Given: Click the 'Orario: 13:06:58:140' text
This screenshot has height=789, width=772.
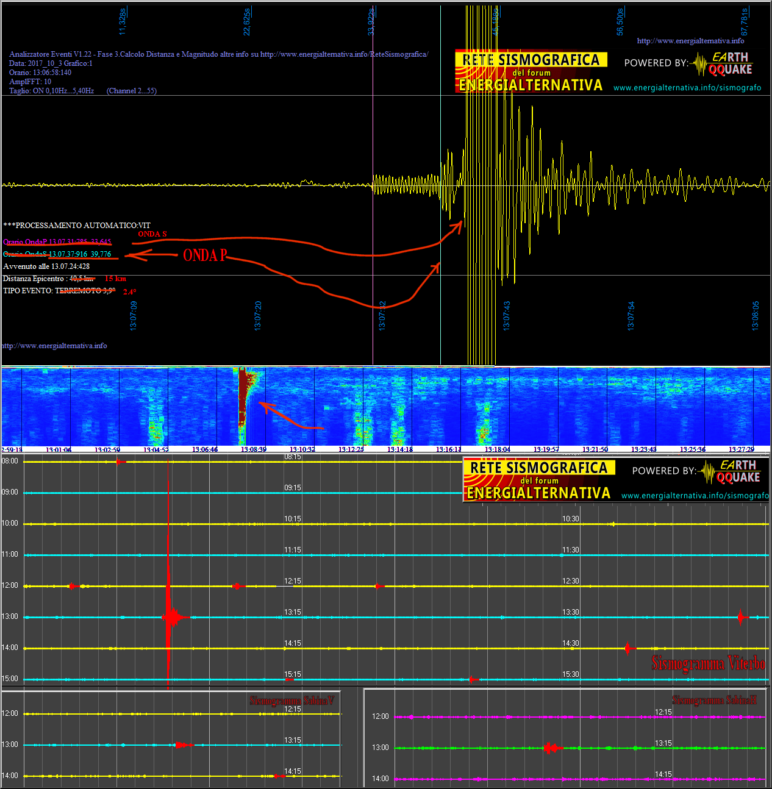Looking at the screenshot, I should [40, 73].
